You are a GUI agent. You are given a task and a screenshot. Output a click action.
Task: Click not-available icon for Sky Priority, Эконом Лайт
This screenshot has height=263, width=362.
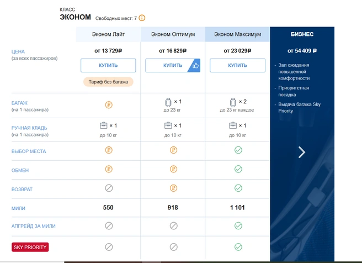[109, 247]
